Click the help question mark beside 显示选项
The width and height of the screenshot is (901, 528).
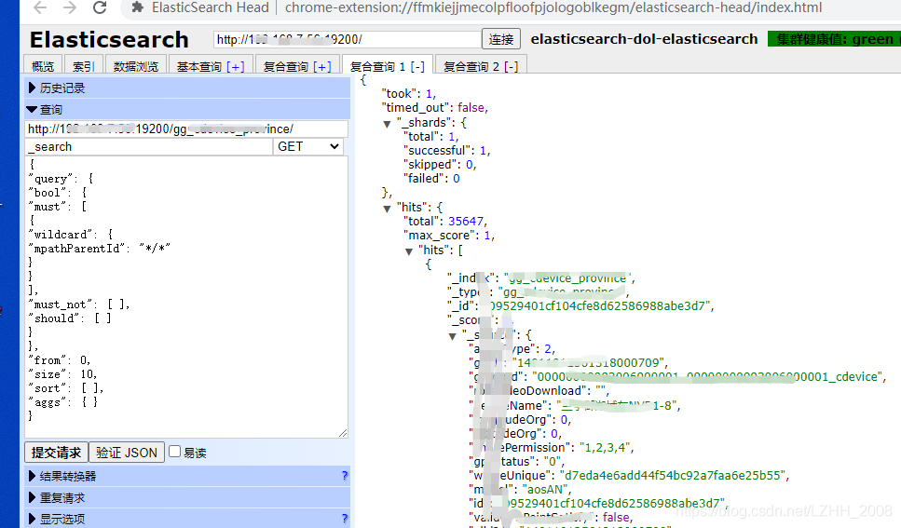click(344, 519)
